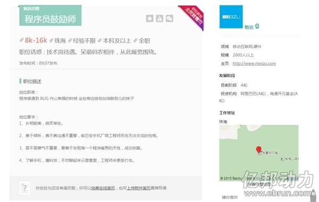Click the 珠海 location tag
Viewport: 319px width, 202px height.
[x=60, y=41]
